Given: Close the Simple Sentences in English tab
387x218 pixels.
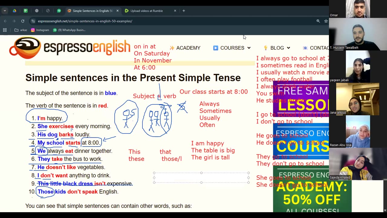Looking at the screenshot, I should click(117, 11).
